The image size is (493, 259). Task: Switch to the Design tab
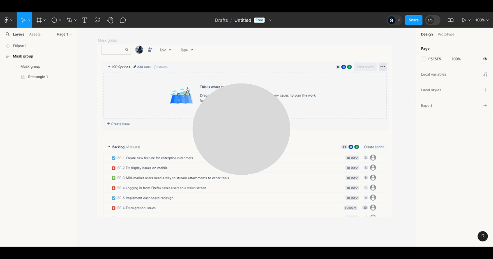point(427,35)
